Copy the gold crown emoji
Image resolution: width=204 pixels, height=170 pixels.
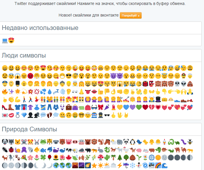[165, 100]
